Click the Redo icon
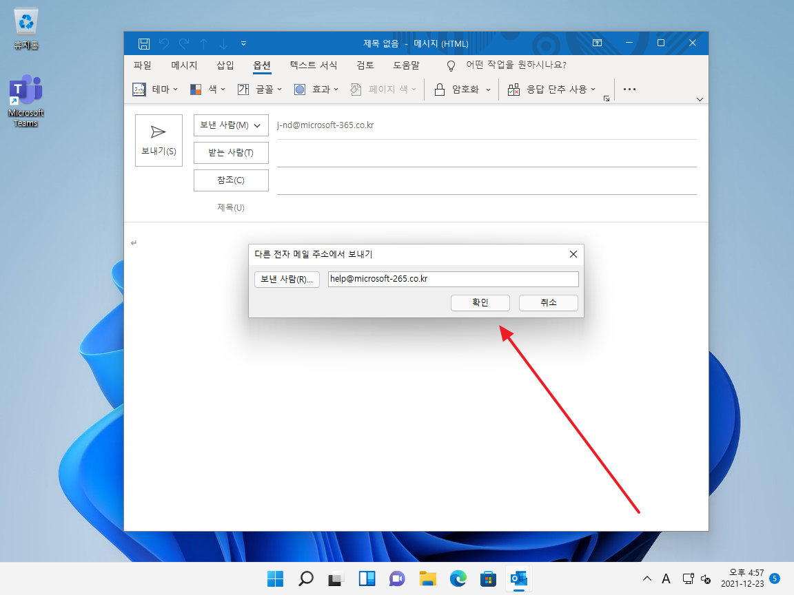Image resolution: width=794 pixels, height=595 pixels. point(183,43)
